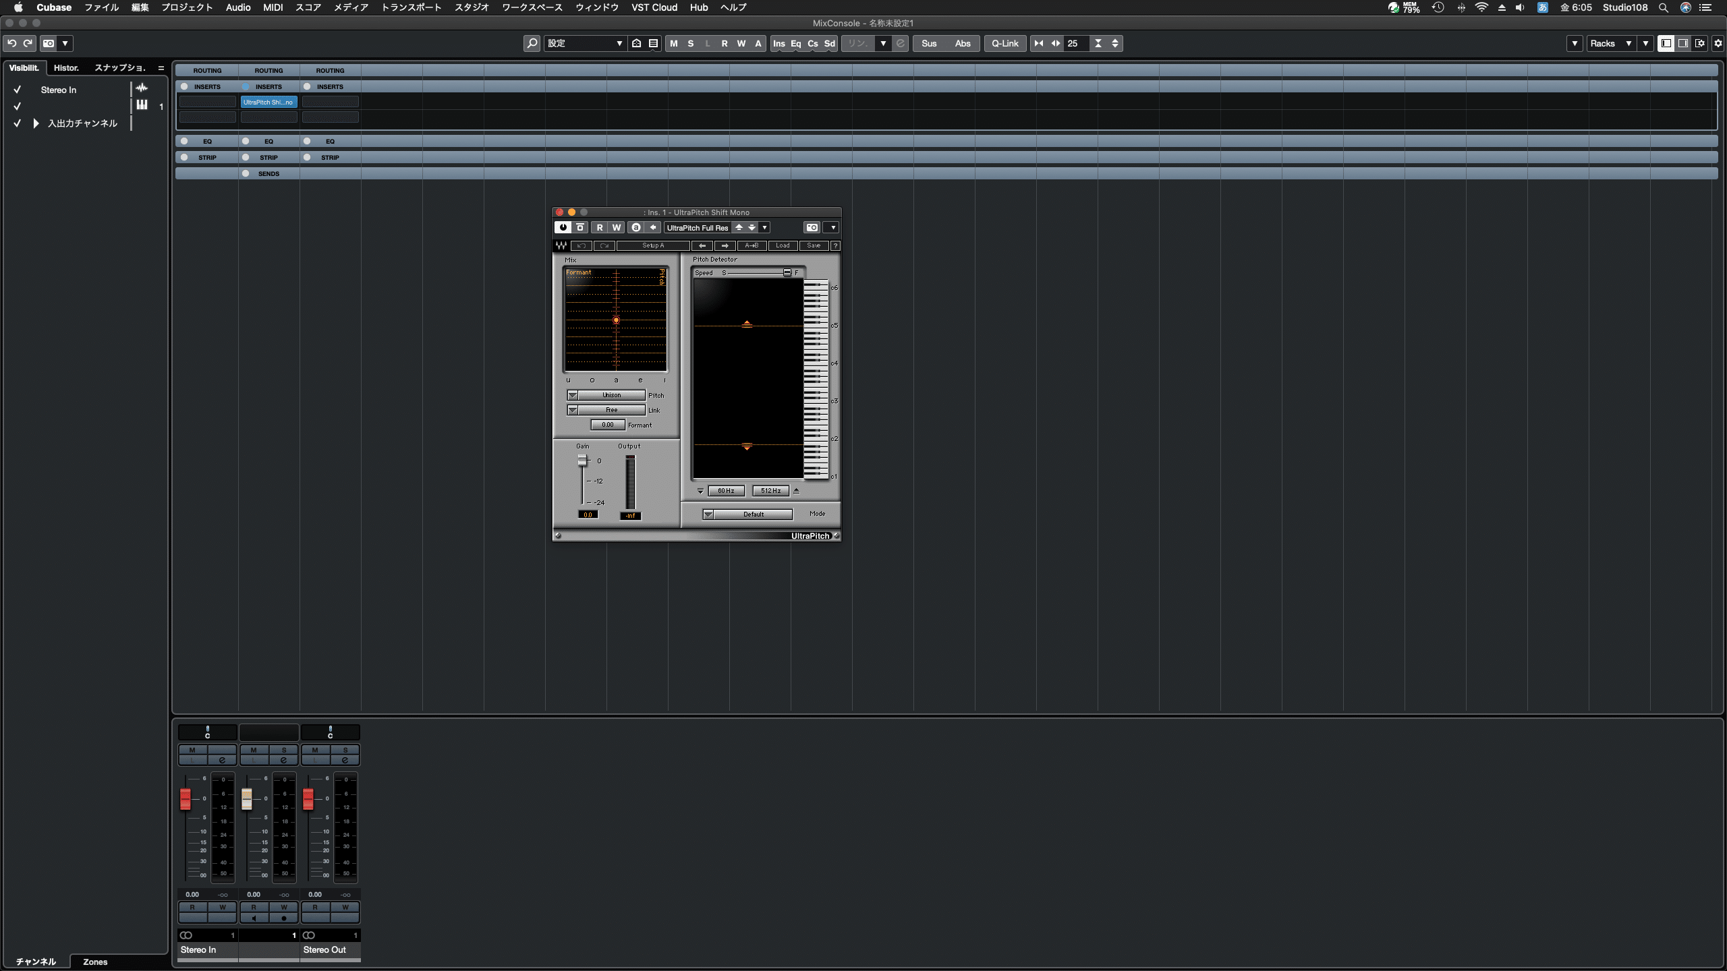Open the Default mode dropdown
This screenshot has width=1727, height=971.
click(x=708, y=514)
